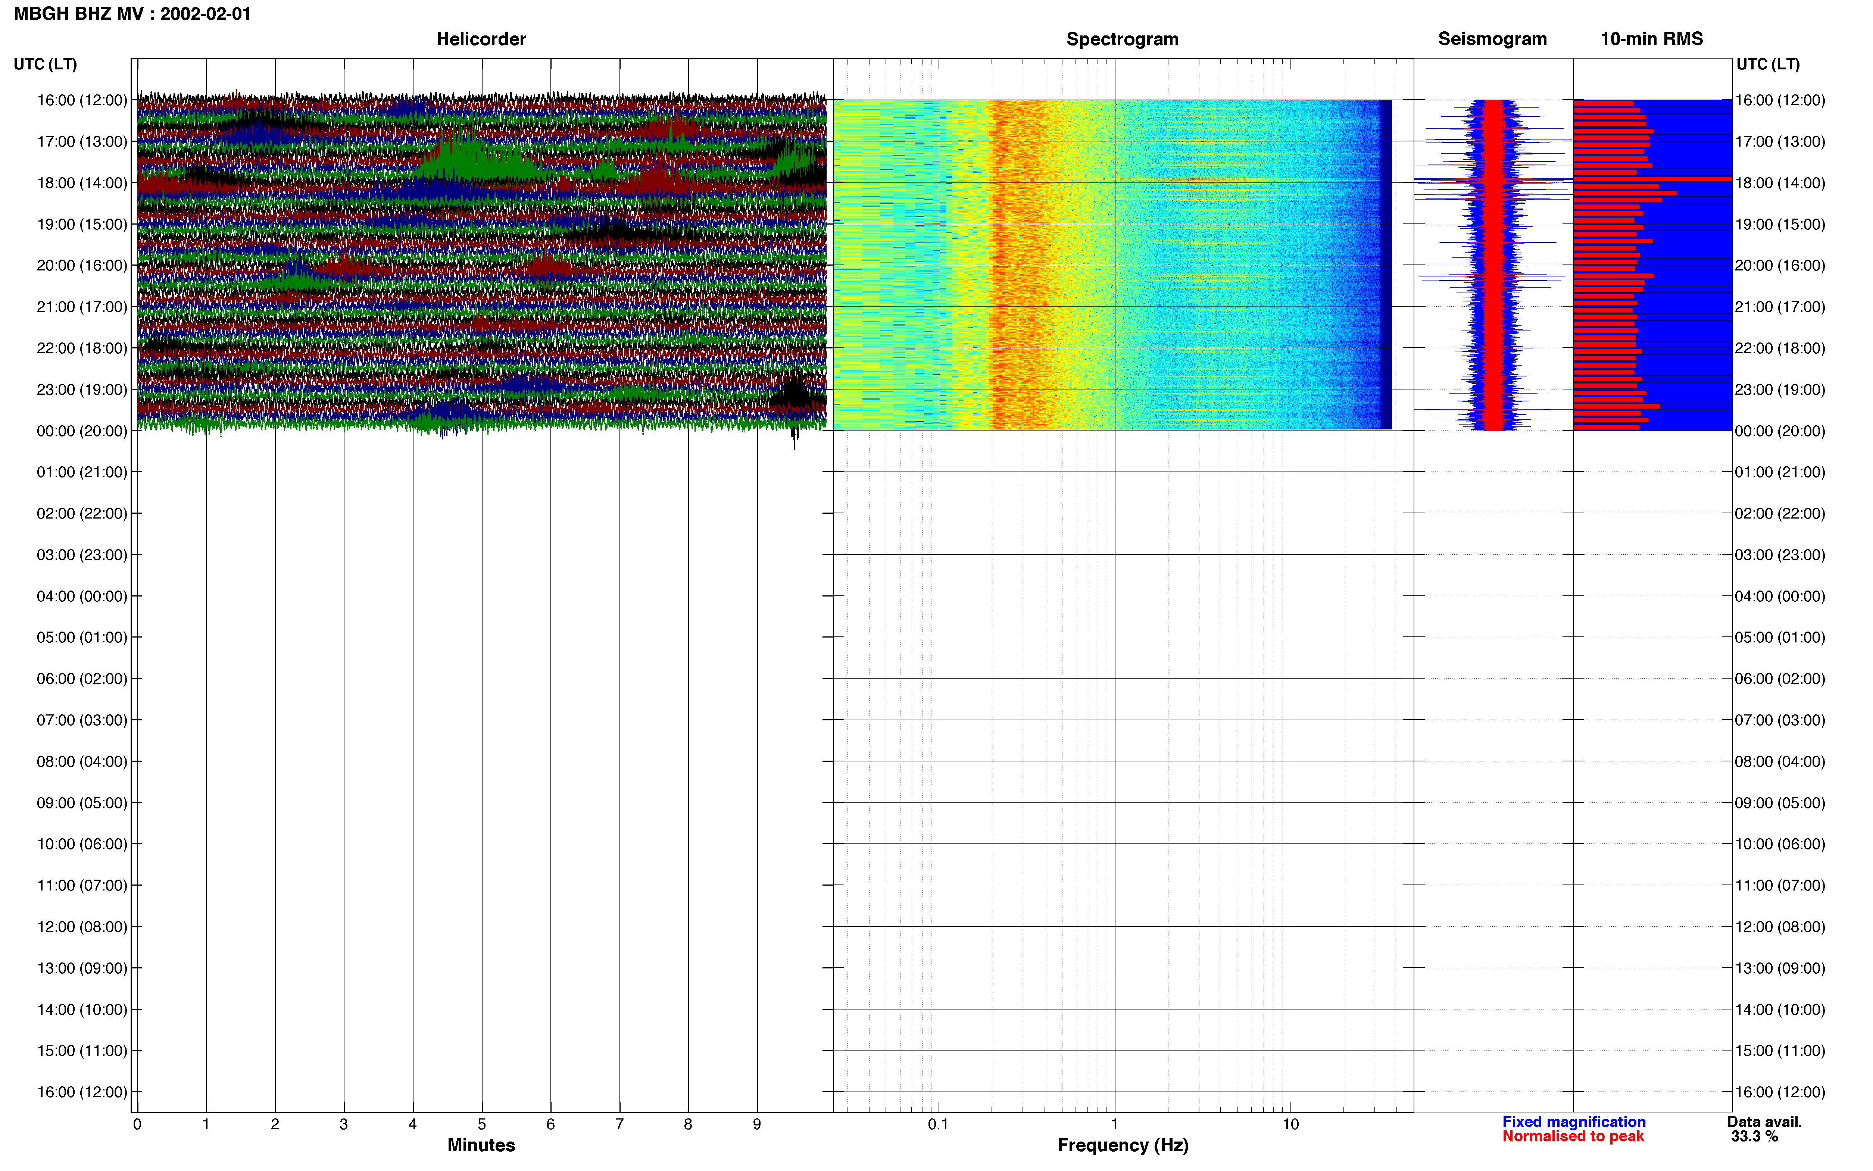Click '11:00 (07:00)' on the RMS panel's time axis

pos(1780,885)
